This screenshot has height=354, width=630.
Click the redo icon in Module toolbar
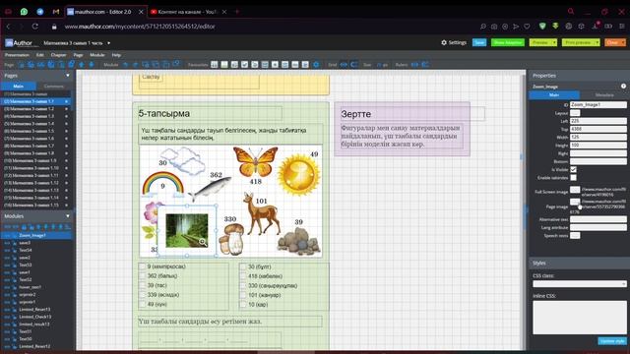tap(136, 65)
